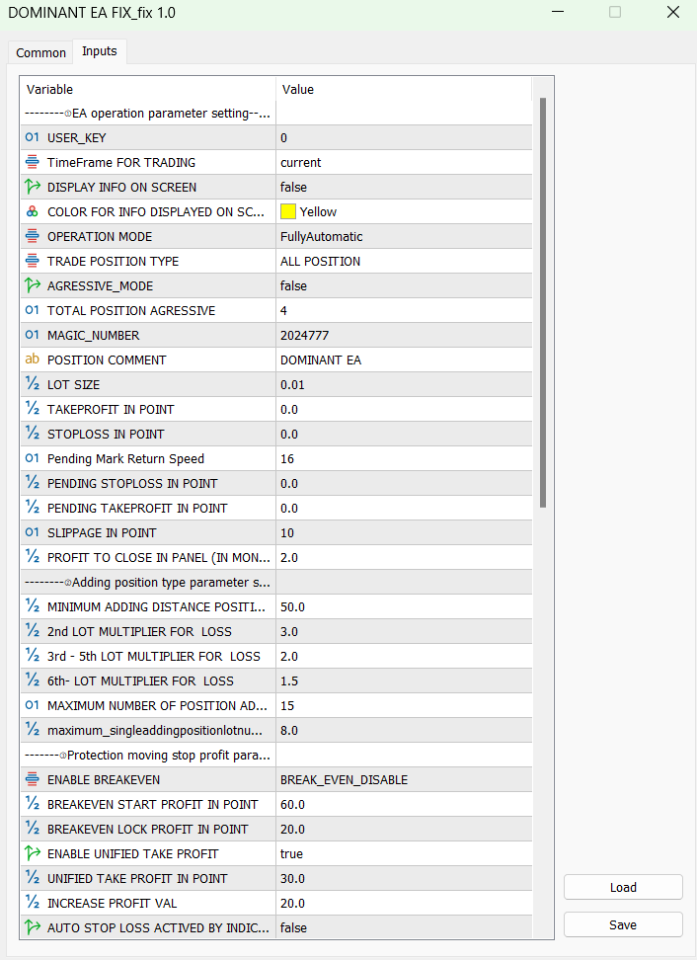Click the fraction icon beside LOT SIZE
The width and height of the screenshot is (697, 960).
click(32, 384)
